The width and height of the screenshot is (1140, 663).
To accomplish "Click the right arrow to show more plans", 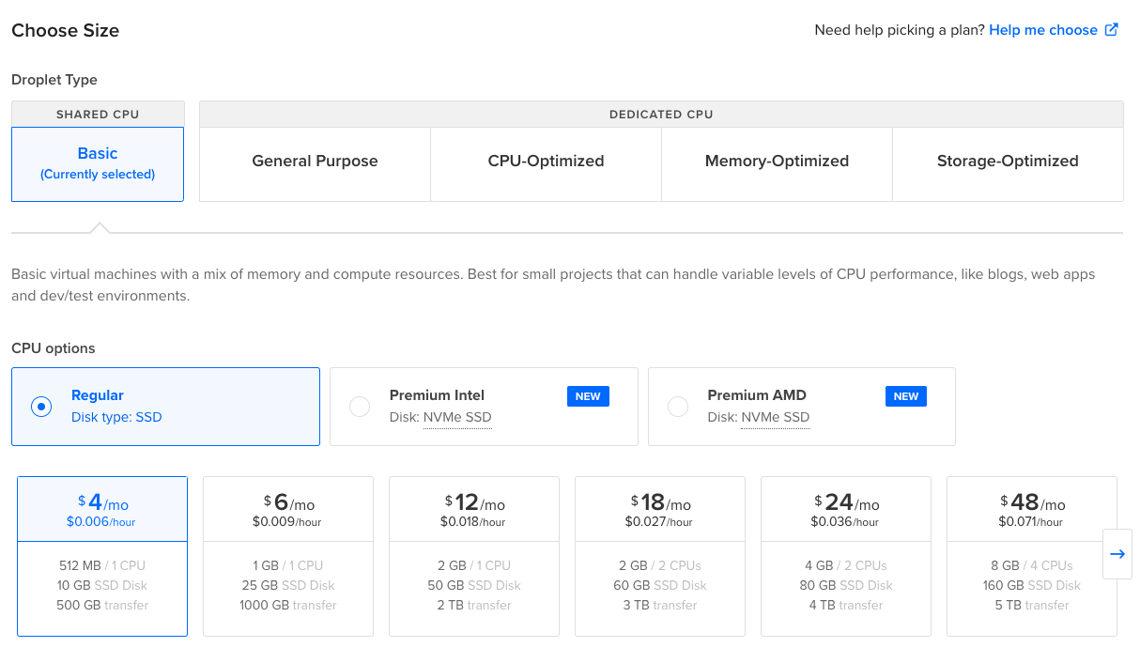I will point(1117,554).
